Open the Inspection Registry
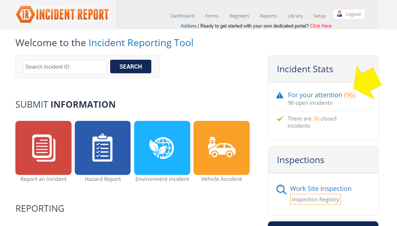This screenshot has width=397, height=226. (315, 199)
